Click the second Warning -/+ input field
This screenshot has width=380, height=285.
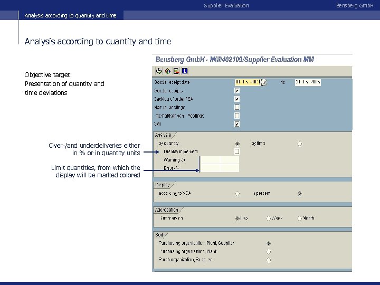point(230,160)
